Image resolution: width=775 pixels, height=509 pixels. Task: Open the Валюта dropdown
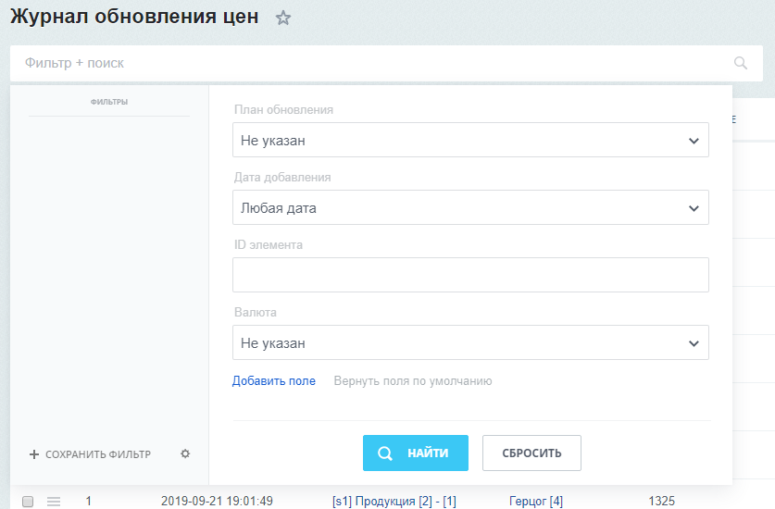click(470, 342)
